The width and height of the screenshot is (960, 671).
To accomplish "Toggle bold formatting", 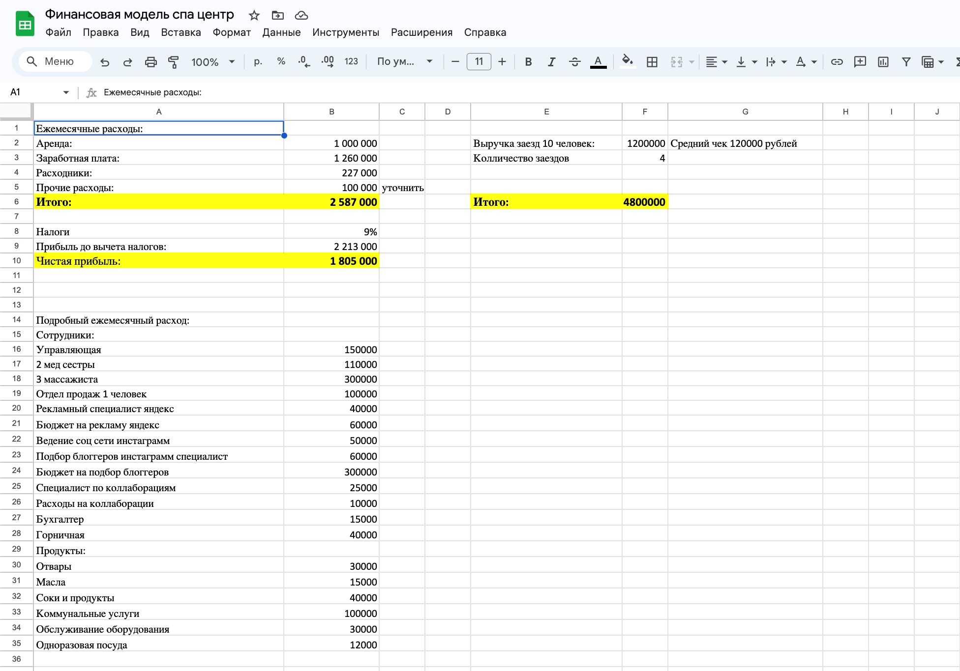I will 528,62.
